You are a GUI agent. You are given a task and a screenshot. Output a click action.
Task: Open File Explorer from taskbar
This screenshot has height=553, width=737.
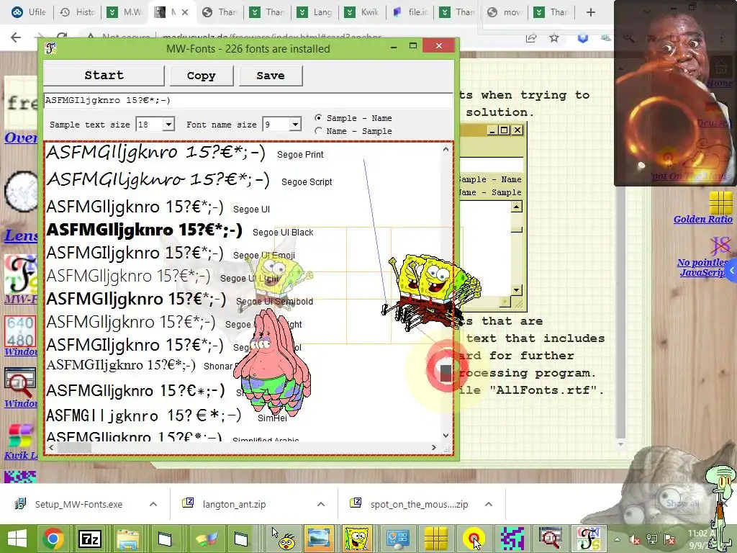[127, 539]
